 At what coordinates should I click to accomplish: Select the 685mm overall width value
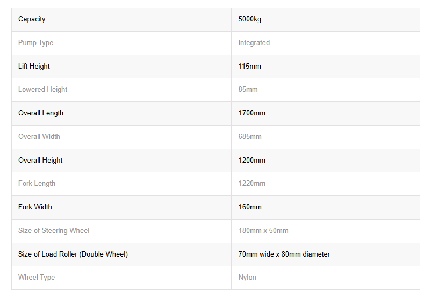click(x=250, y=137)
